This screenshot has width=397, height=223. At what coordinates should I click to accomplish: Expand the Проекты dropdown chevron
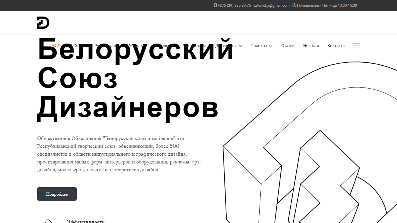coord(271,46)
